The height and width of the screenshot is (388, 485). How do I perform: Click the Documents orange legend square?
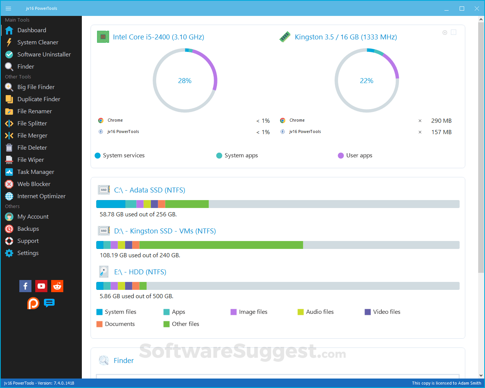(99, 324)
